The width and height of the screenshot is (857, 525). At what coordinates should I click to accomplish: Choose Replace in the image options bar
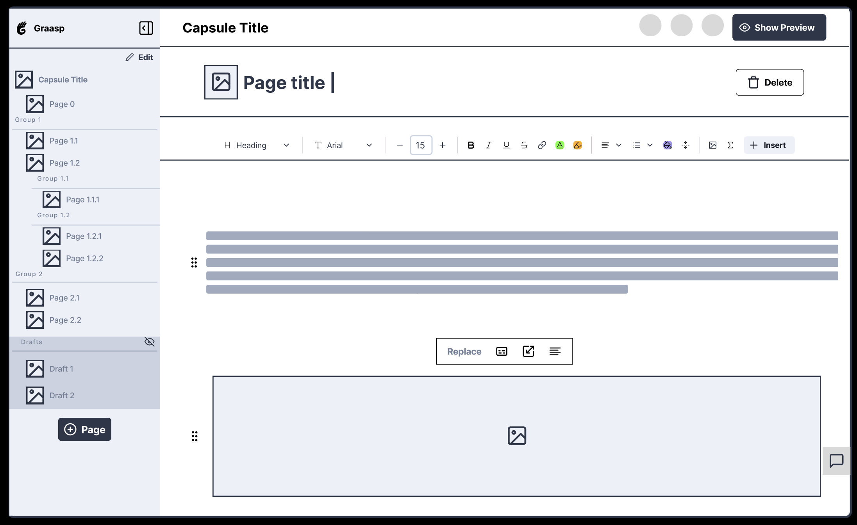464,351
